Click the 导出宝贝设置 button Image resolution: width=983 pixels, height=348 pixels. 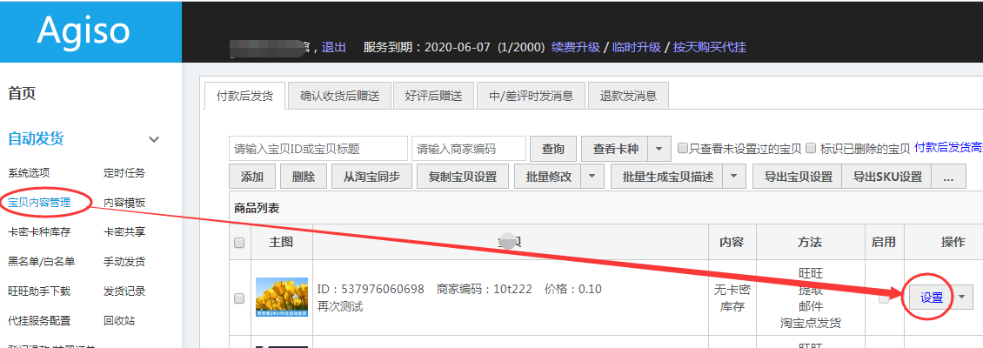[798, 177]
